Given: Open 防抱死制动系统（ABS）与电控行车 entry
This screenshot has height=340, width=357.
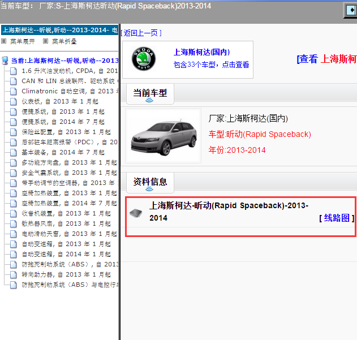Looking at the screenshot, I should (x=70, y=285).
